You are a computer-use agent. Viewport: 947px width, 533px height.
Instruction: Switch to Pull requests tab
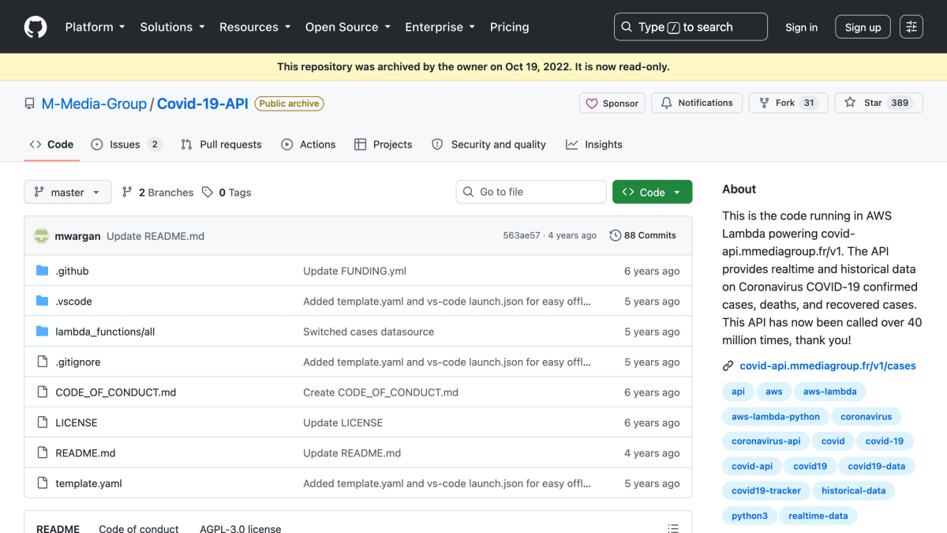click(x=221, y=145)
